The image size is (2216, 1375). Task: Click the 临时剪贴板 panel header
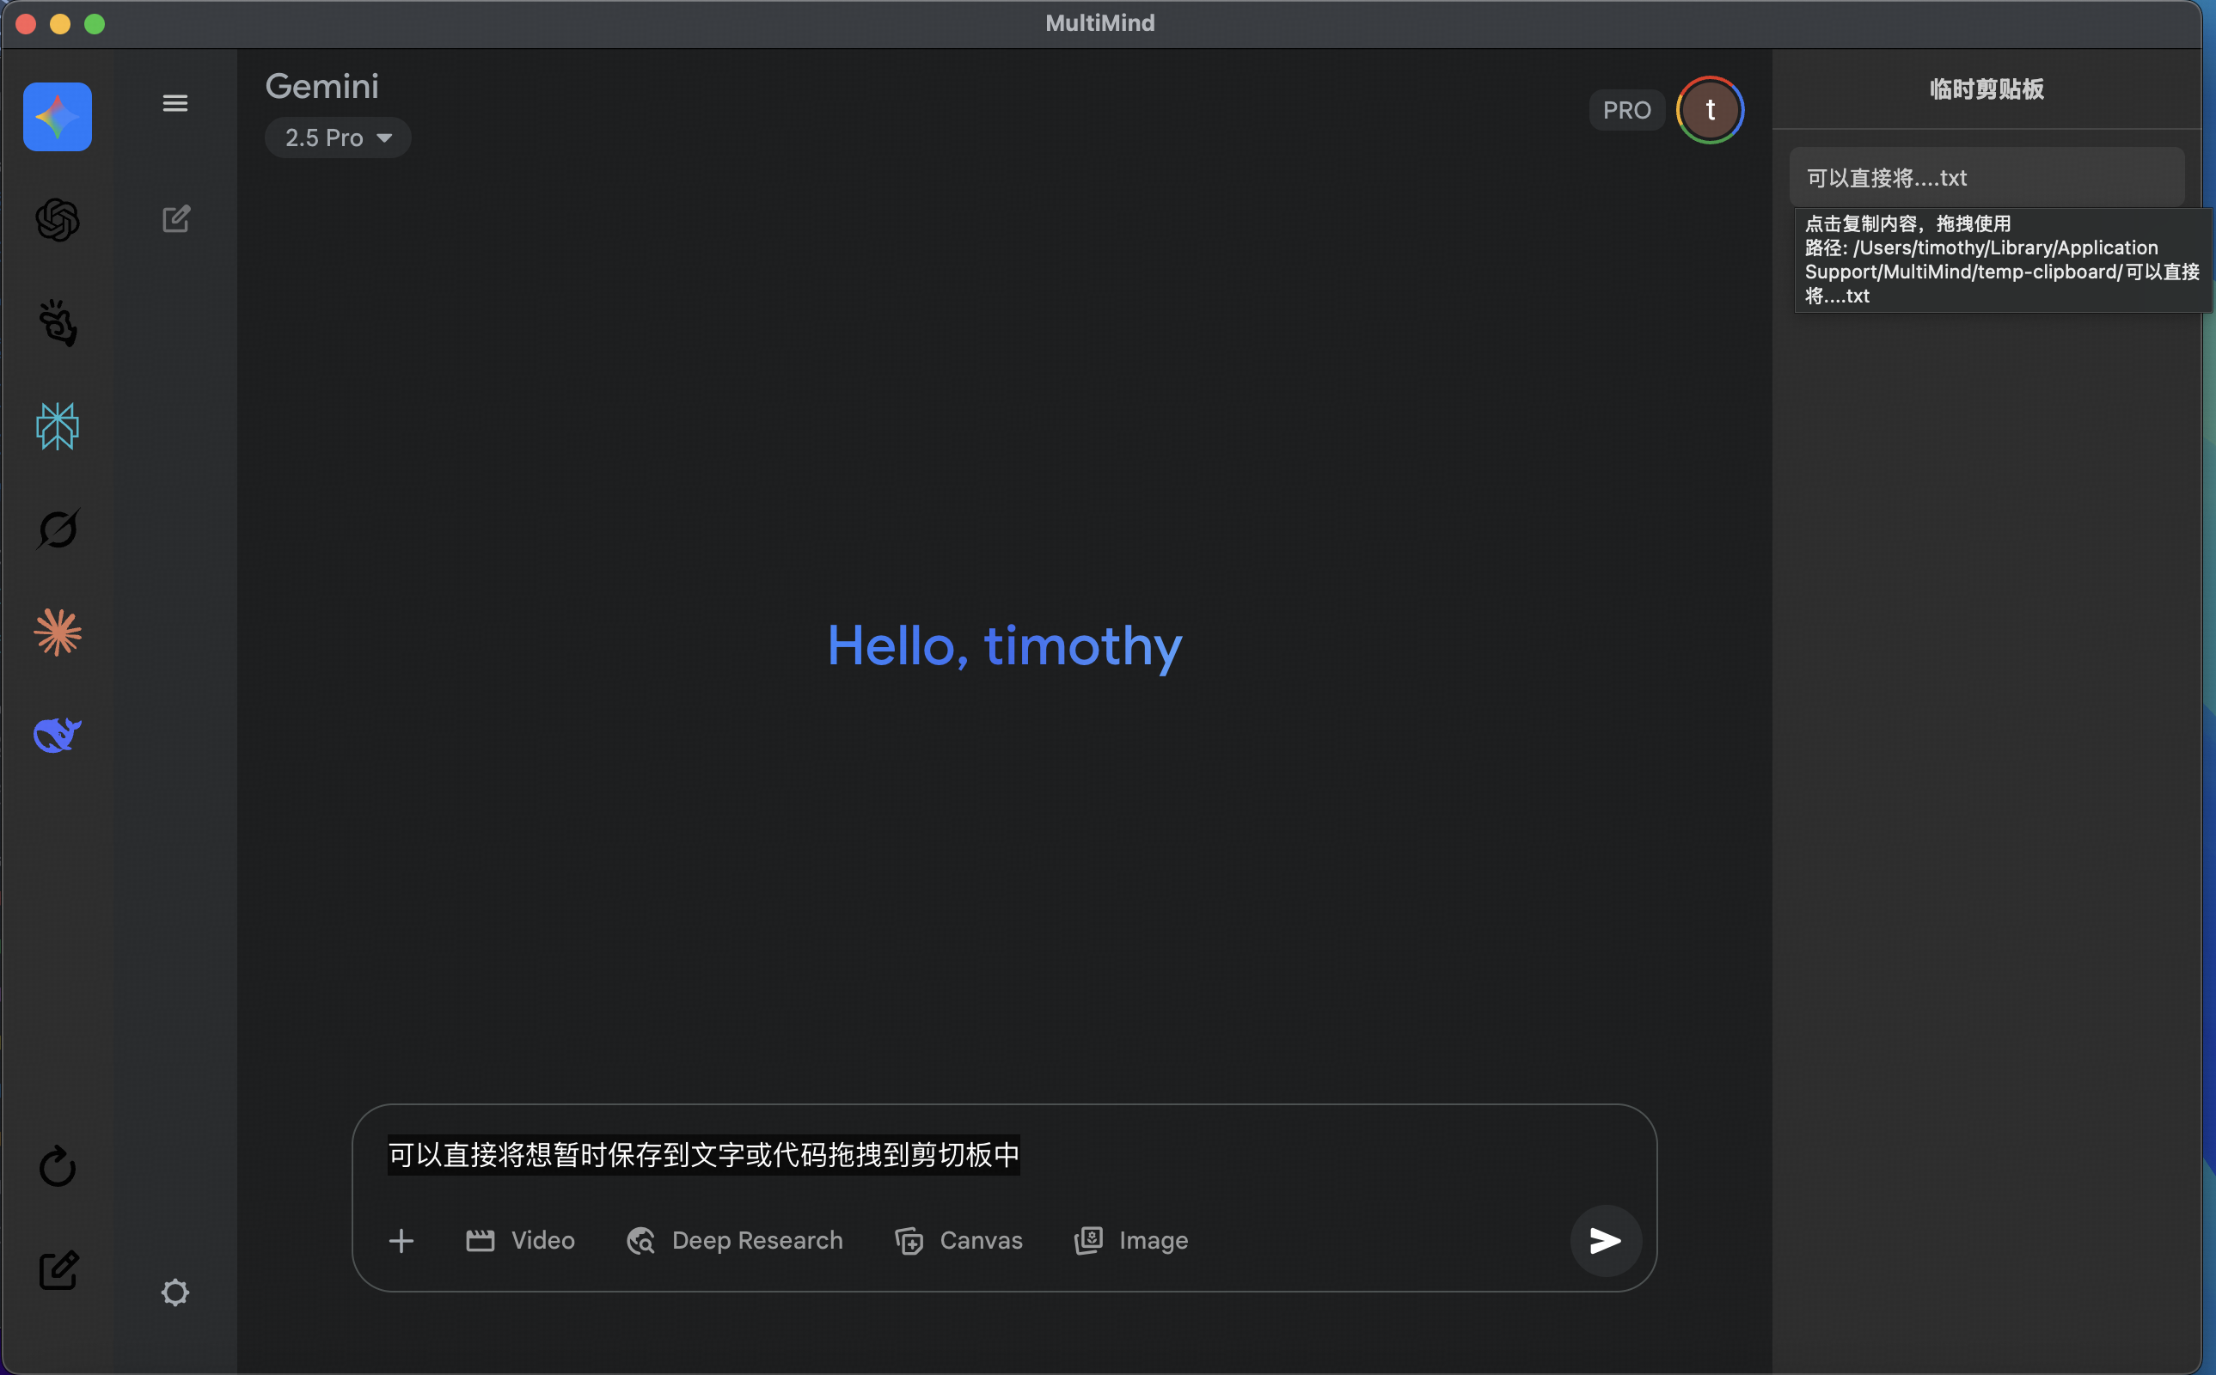[1986, 89]
